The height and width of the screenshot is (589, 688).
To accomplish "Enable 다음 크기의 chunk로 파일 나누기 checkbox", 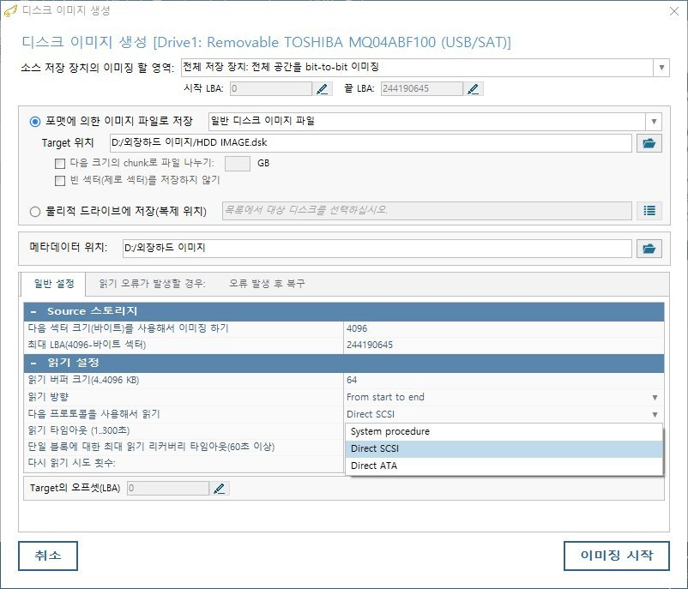I will click(x=60, y=164).
